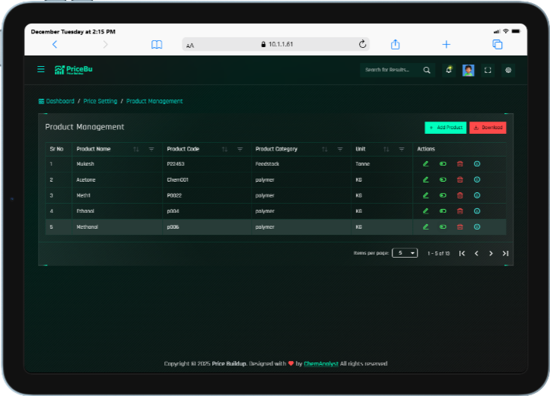Edit the Acetone product row
This screenshot has height=396, width=550.
pyautogui.click(x=426, y=179)
